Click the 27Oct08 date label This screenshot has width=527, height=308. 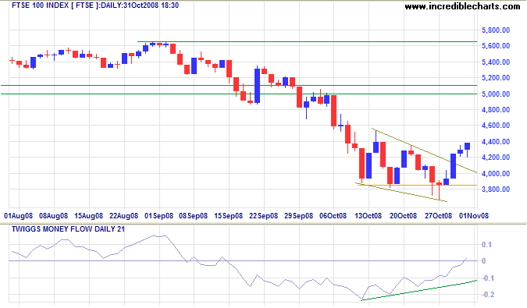pos(438,216)
